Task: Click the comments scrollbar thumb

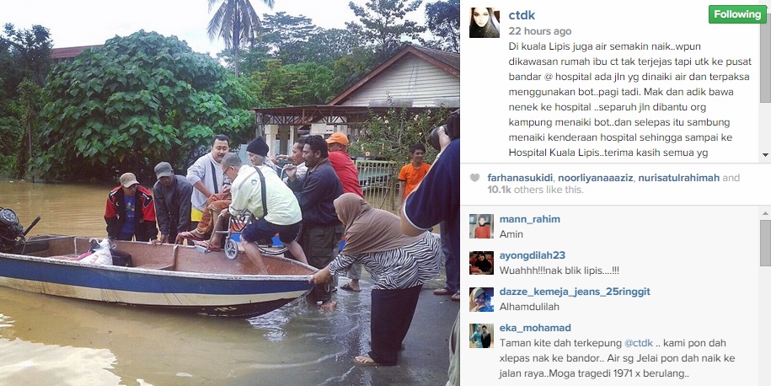Action: (765, 242)
